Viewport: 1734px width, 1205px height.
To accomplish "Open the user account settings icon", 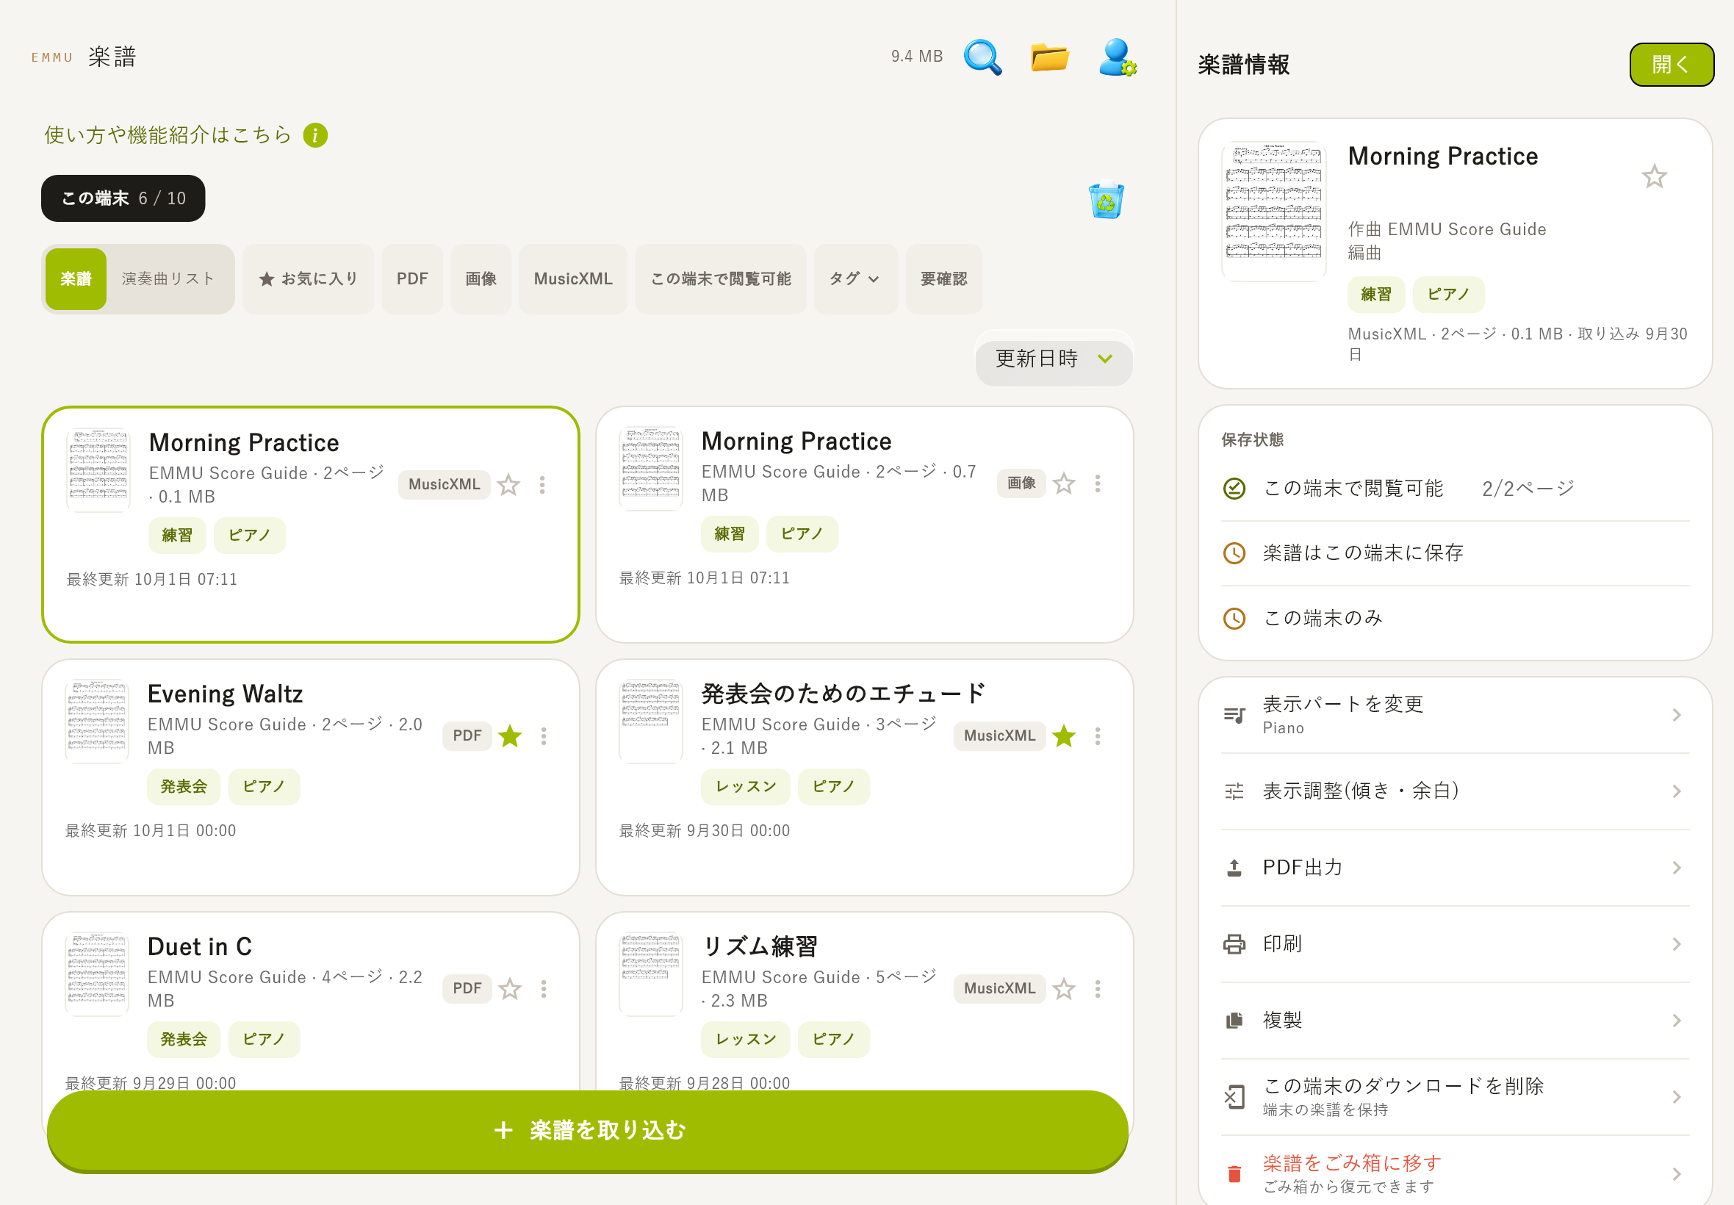I will click(x=1118, y=57).
